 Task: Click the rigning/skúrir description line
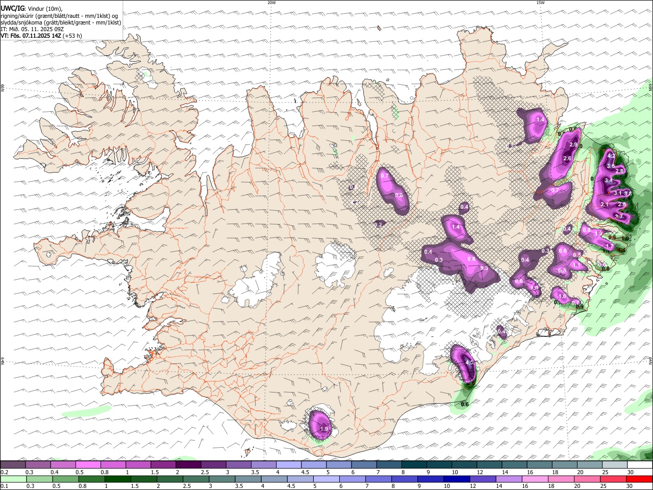pos(59,16)
